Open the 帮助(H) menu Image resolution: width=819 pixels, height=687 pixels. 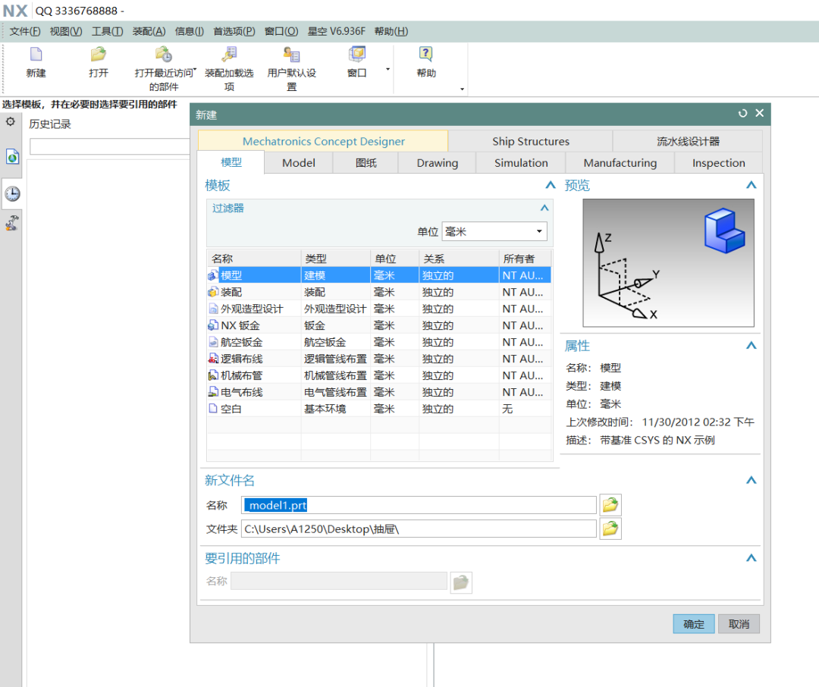pos(391,31)
